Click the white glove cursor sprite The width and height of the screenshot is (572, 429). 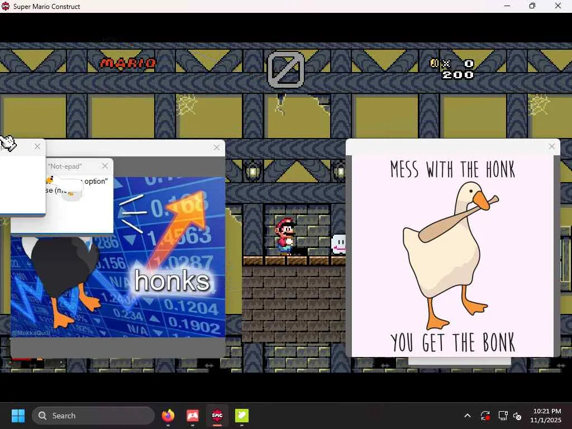pos(8,143)
